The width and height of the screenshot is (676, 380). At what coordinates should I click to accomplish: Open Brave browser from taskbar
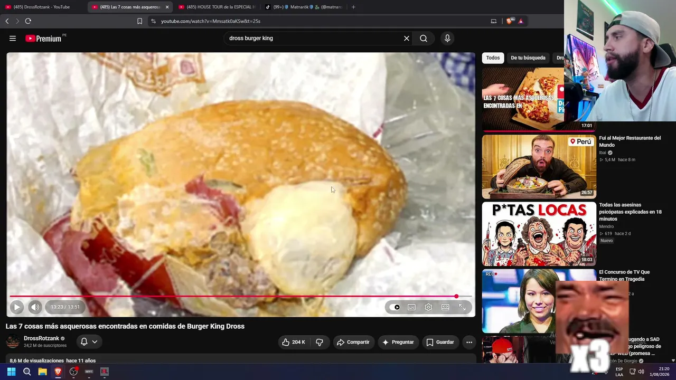[x=58, y=372]
